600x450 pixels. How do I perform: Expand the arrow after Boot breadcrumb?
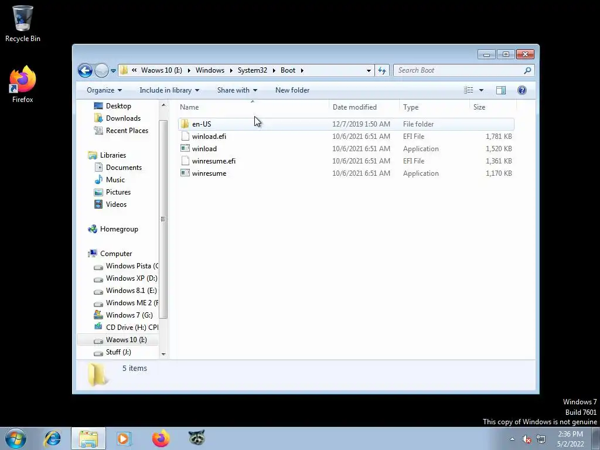pyautogui.click(x=302, y=70)
